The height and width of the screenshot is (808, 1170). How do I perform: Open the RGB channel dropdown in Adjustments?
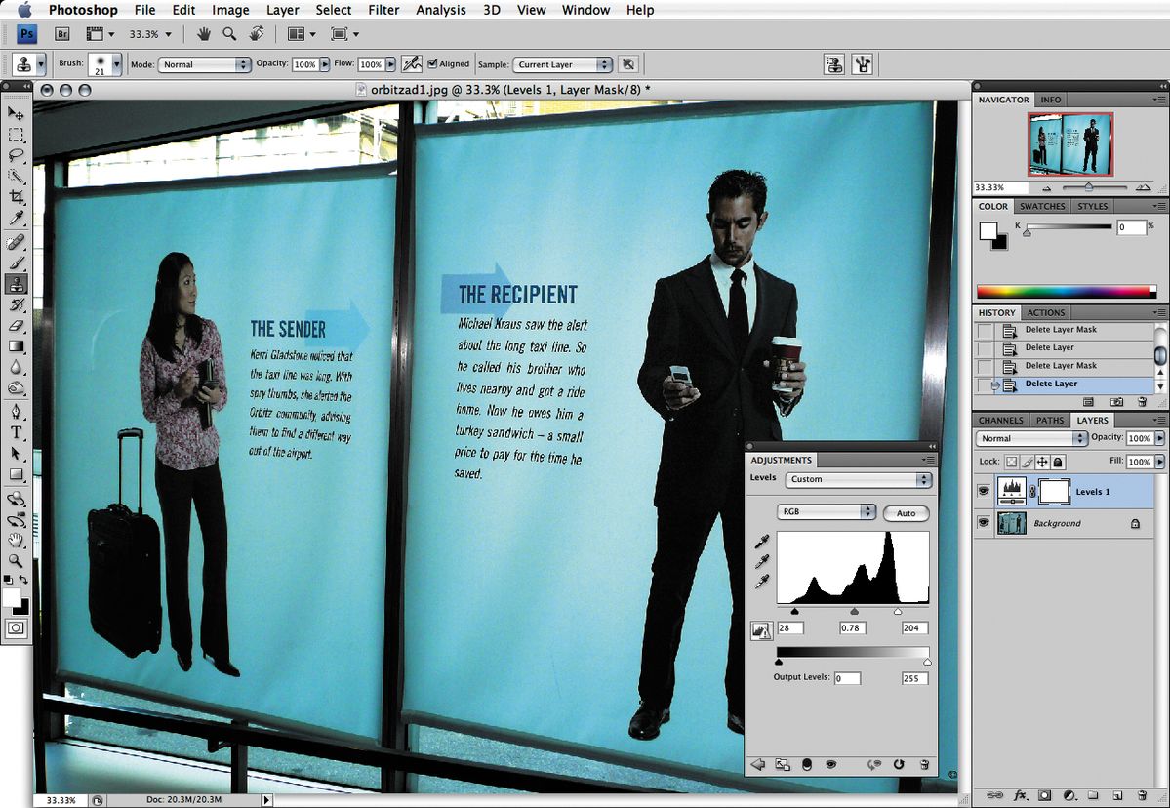826,511
